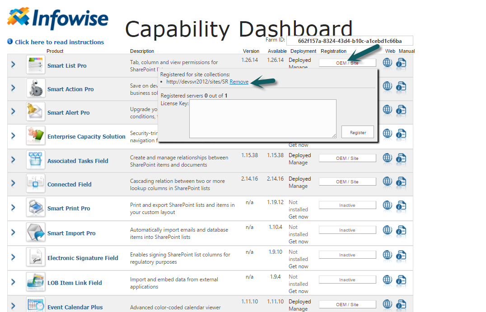Open the Smart Import Pro manual icon
Viewport: 486px width, 312px height.
point(401,230)
